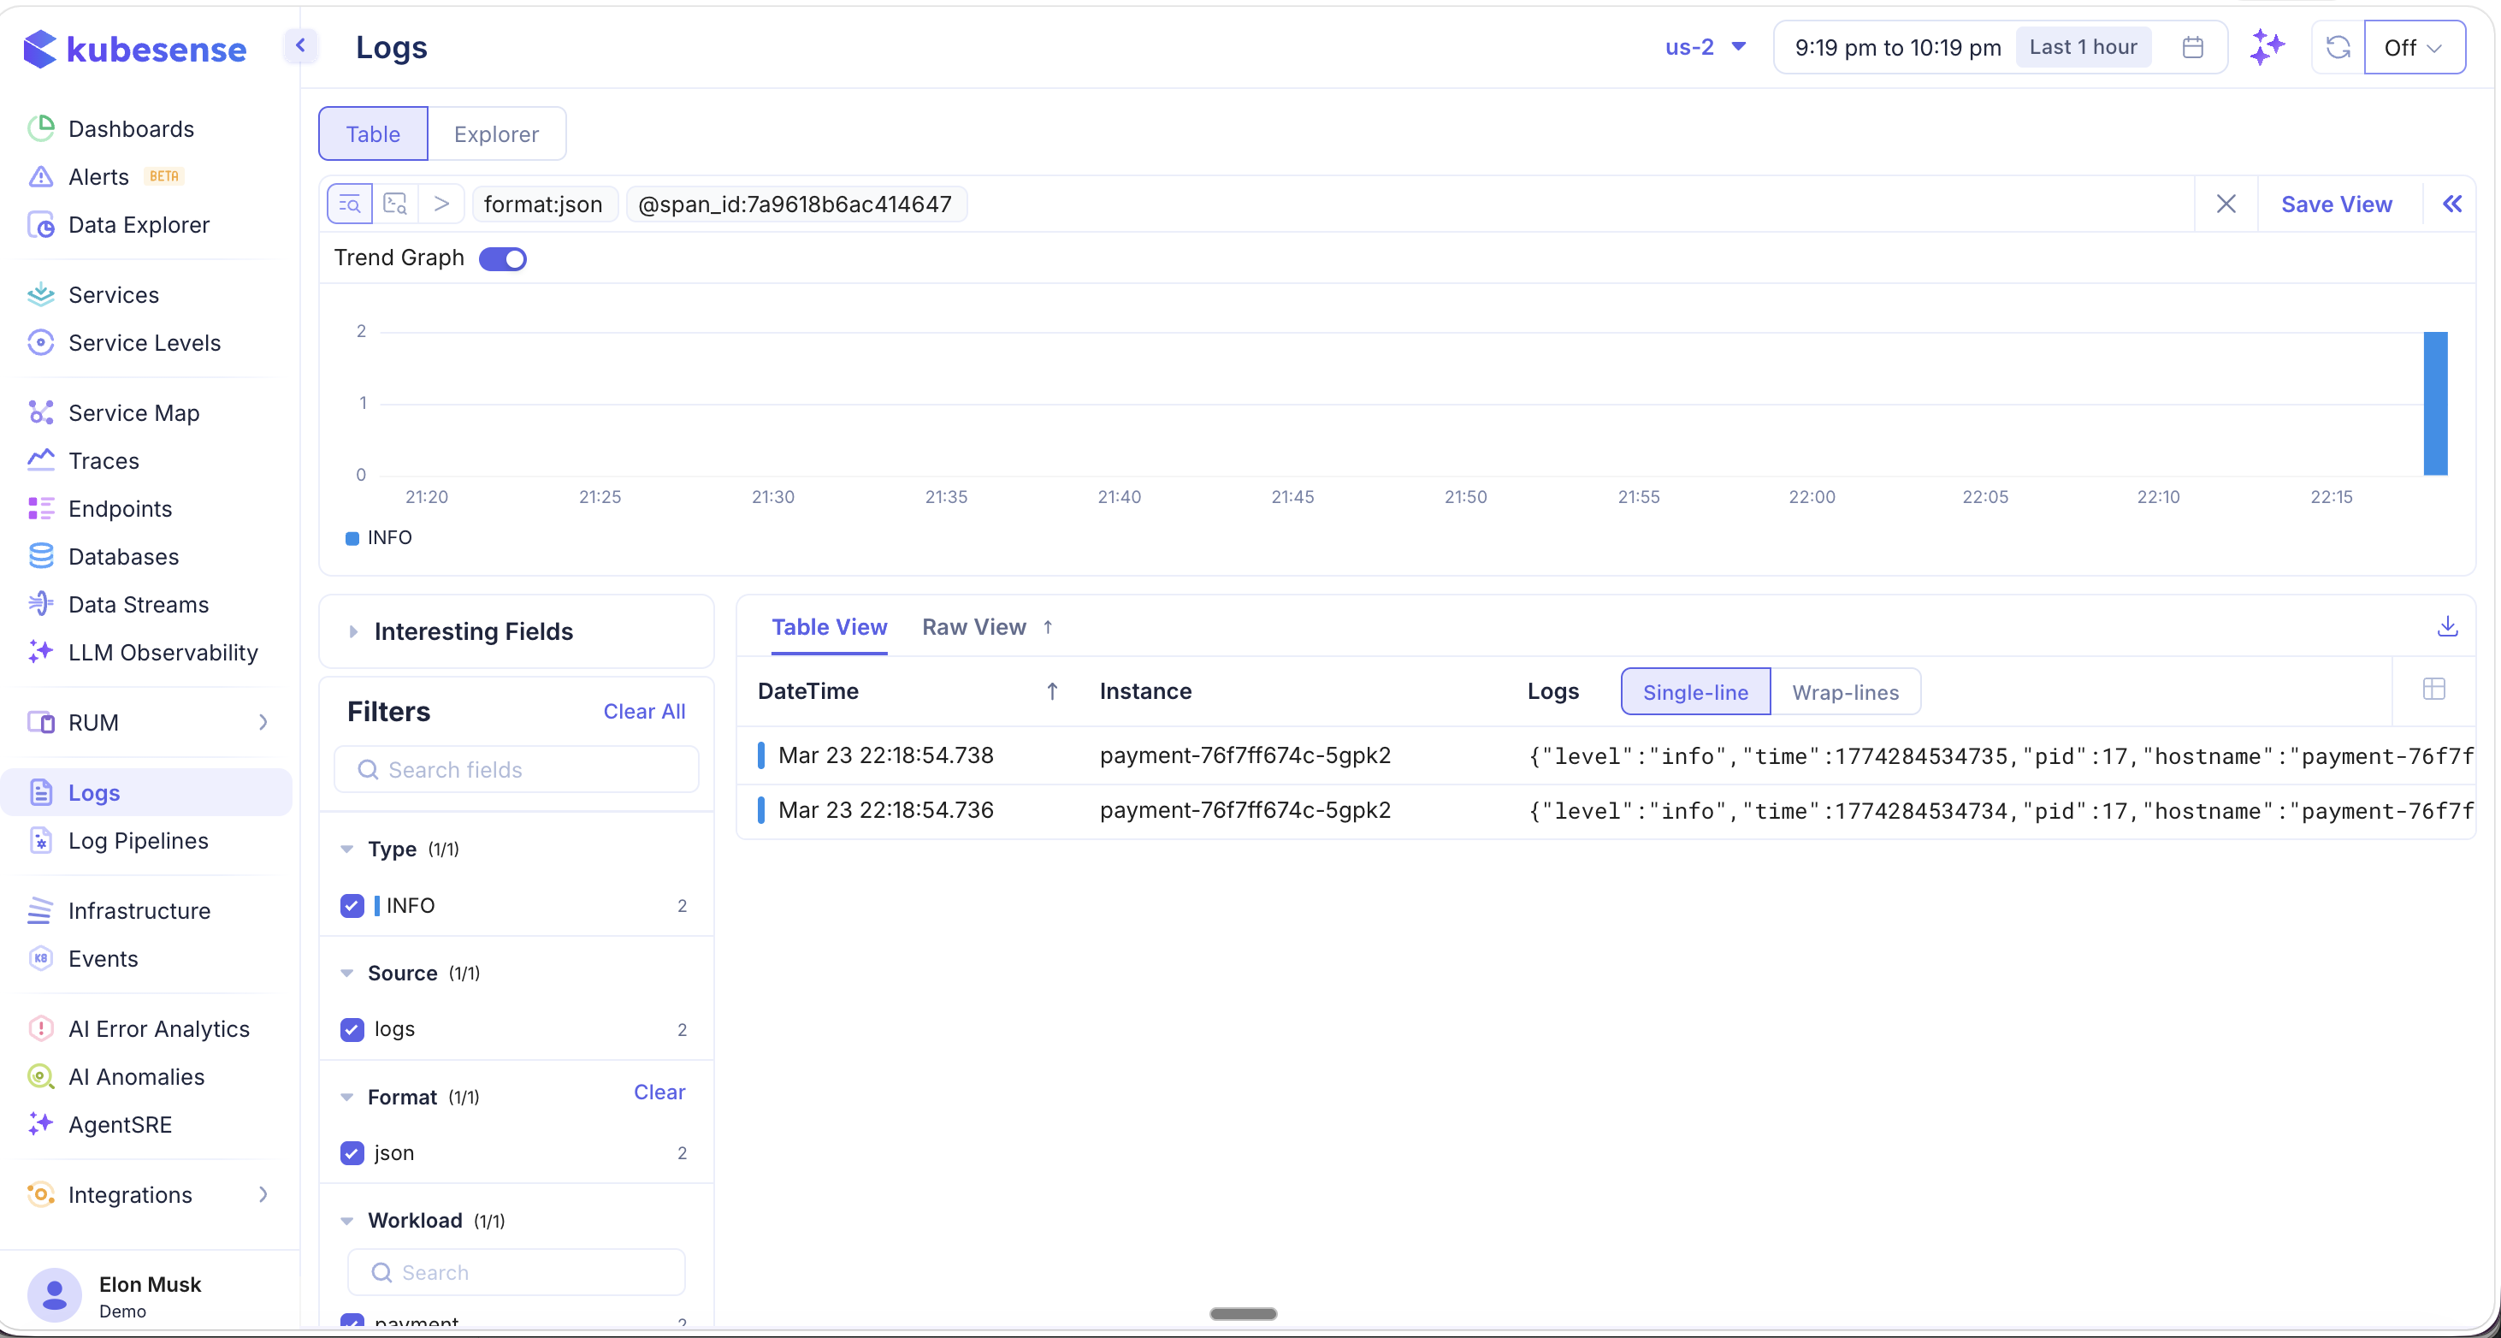The height and width of the screenshot is (1338, 2501).
Task: Open the table columns settings icon
Action: coord(2433,690)
